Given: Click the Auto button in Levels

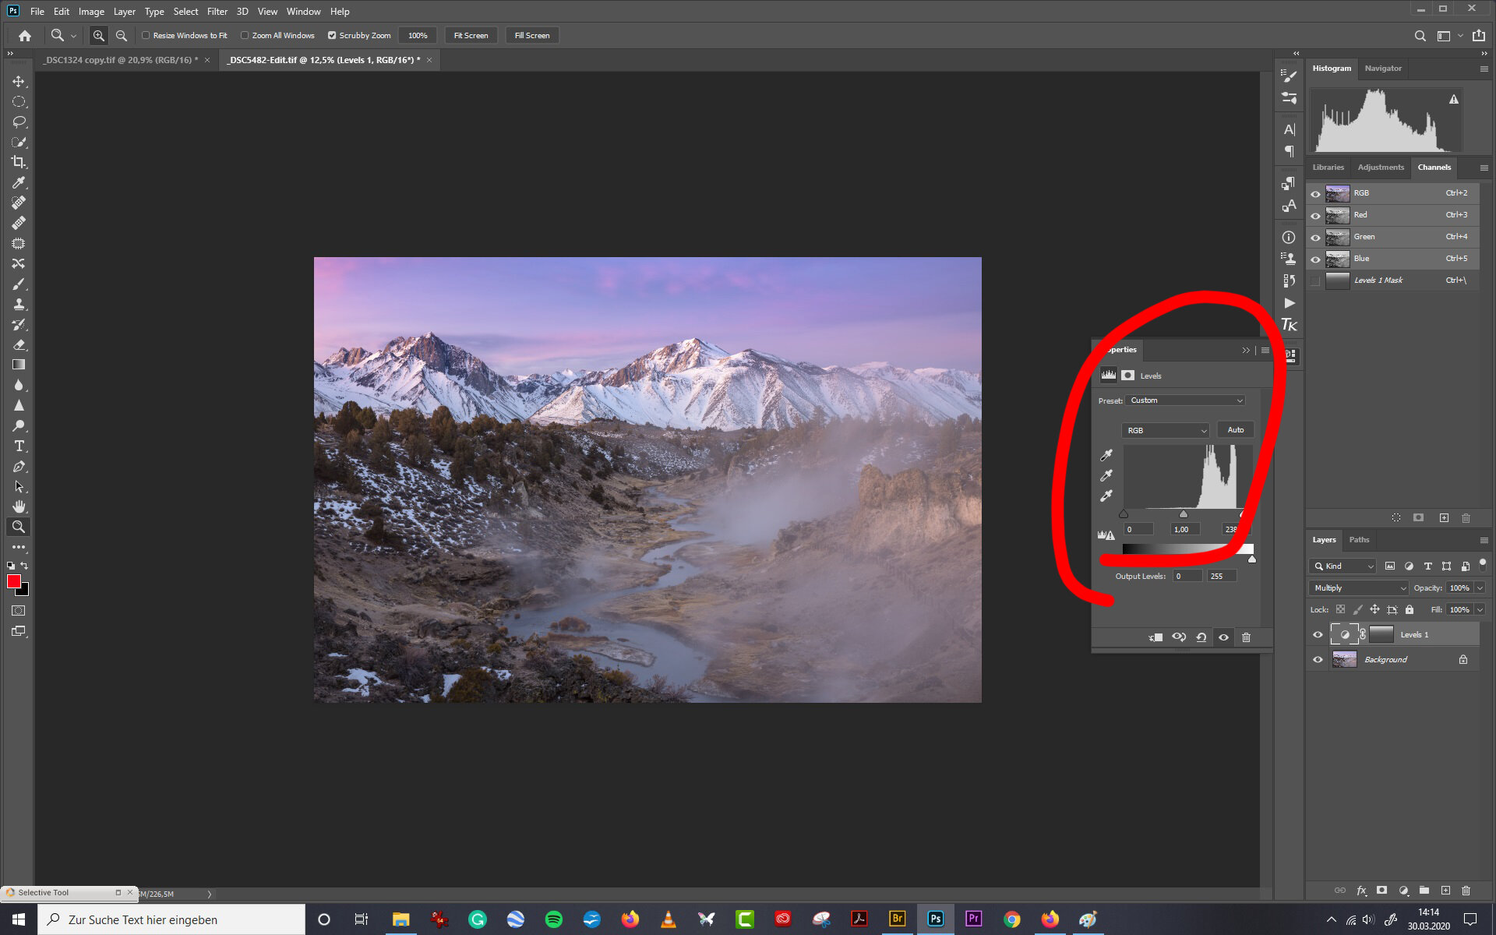Looking at the screenshot, I should [x=1235, y=430].
